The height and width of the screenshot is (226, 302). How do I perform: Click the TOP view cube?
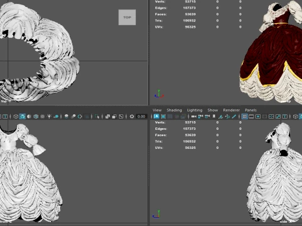[127, 18]
